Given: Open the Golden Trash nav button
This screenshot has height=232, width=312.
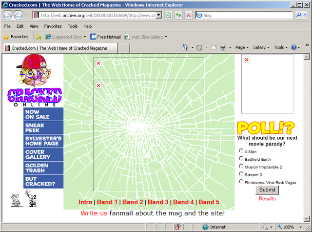Looking at the screenshot, I should (43, 168).
